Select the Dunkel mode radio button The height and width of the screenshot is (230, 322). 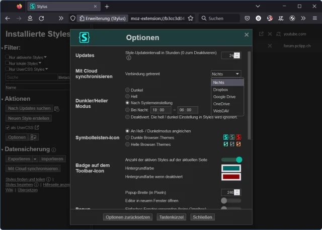[127, 90]
